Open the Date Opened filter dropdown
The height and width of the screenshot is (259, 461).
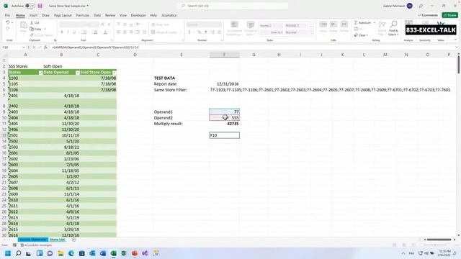click(78, 73)
